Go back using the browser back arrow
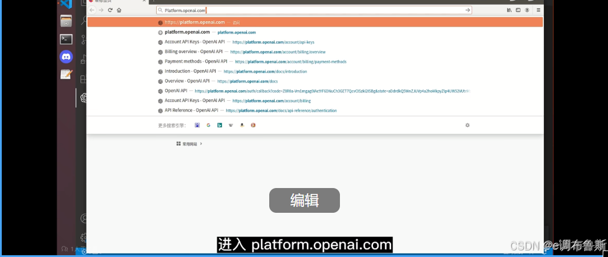 92,10
